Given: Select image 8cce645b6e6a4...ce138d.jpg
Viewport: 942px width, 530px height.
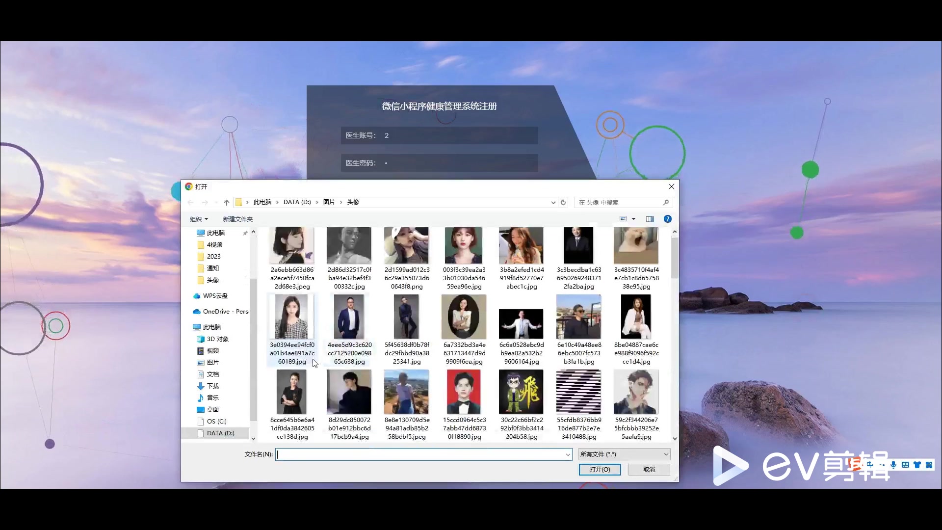Looking at the screenshot, I should pyautogui.click(x=292, y=405).
